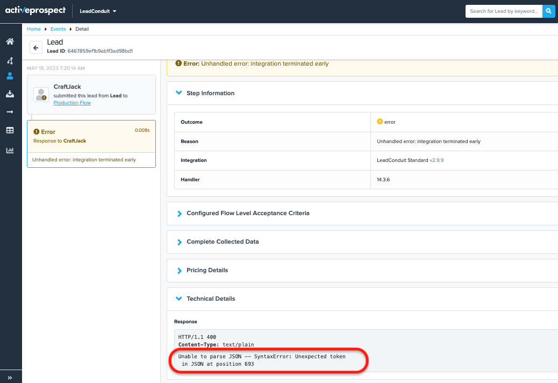Click the back arrow button beside Lead
This screenshot has height=383, width=558.
click(36, 47)
